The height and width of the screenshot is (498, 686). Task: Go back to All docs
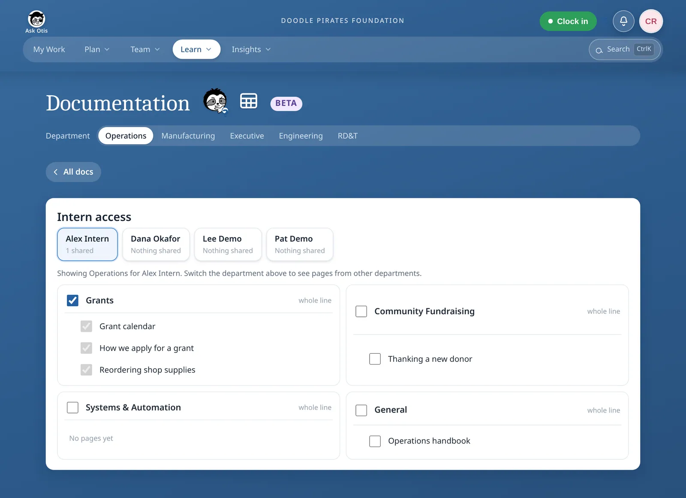pyautogui.click(x=73, y=172)
